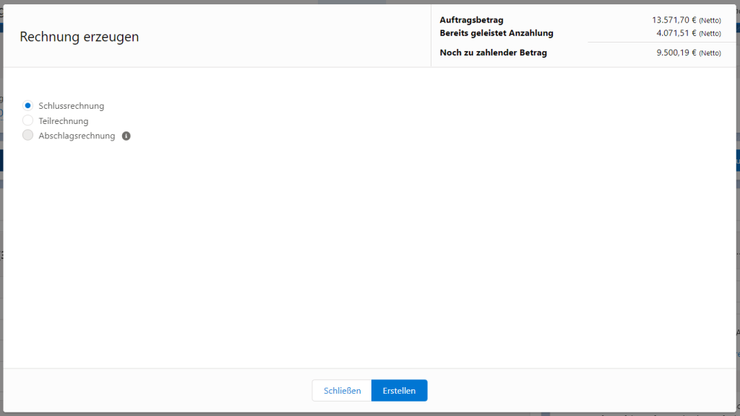Click the Abschlagsrechnung text label

(x=77, y=136)
